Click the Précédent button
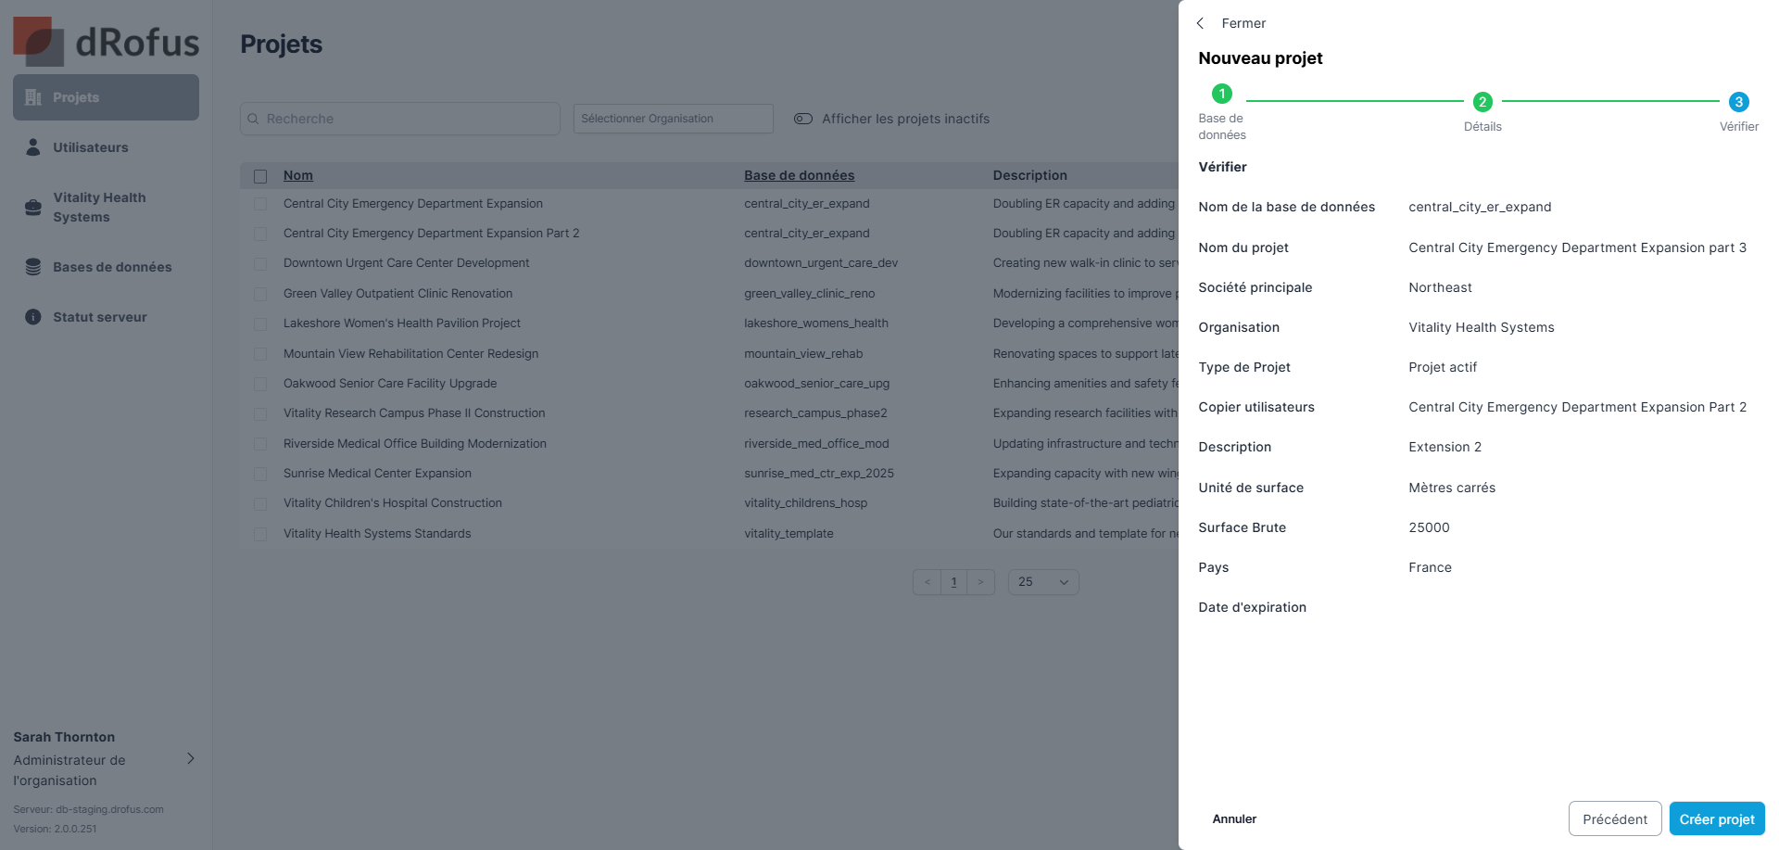Viewport: 1779px width, 850px height. click(x=1614, y=819)
